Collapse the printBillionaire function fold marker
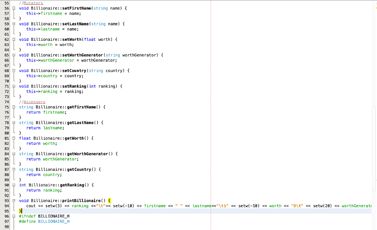377x230 pixels. tap(13, 201)
